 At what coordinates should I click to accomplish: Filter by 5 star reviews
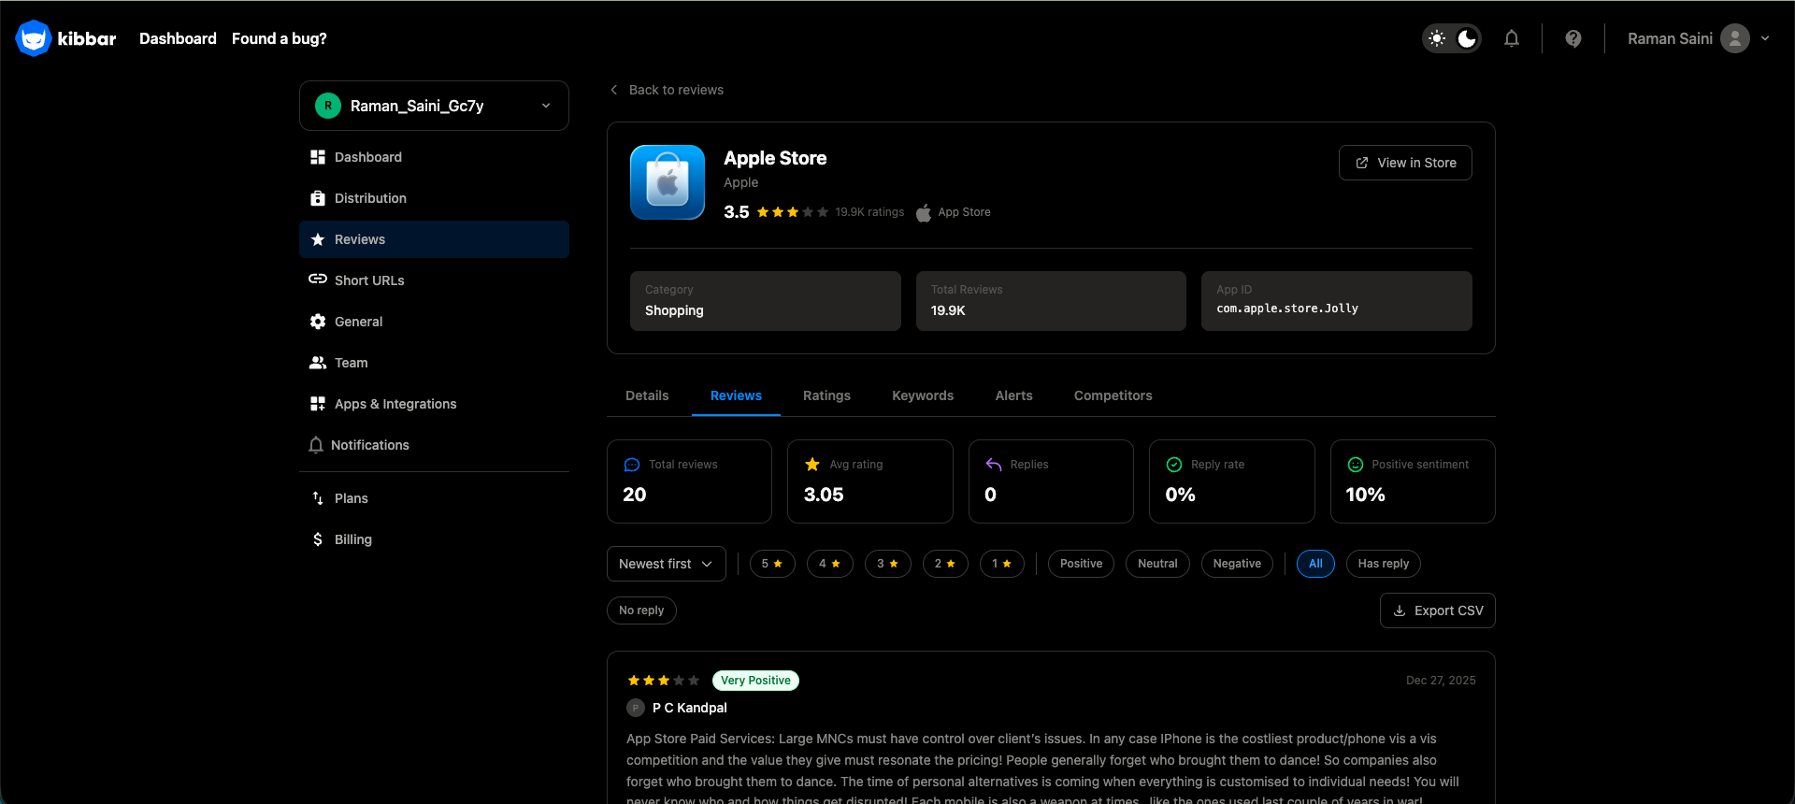pyautogui.click(x=772, y=564)
